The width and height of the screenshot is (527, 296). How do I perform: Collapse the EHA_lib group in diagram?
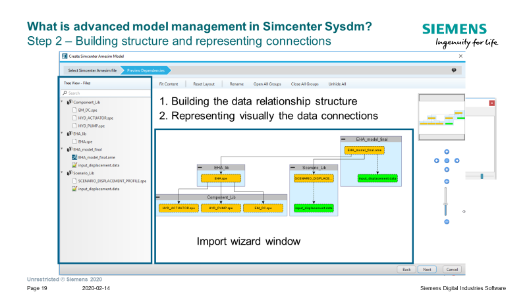[200, 167]
